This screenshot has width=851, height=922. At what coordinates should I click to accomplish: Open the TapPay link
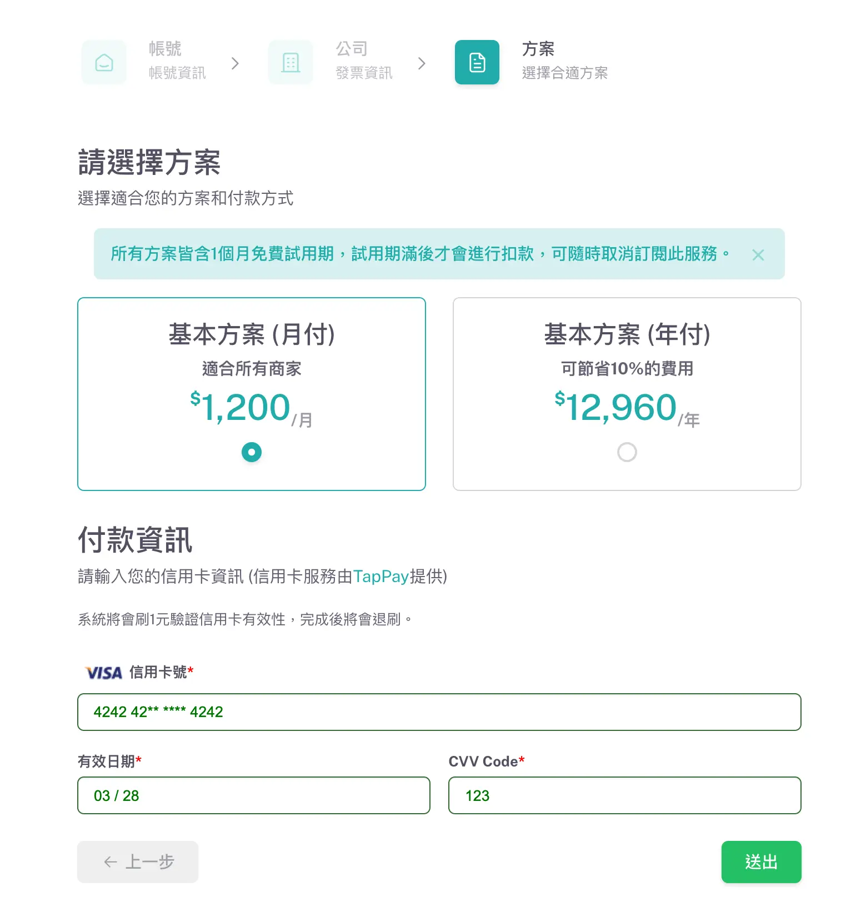[382, 577]
